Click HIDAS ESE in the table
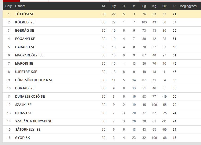The height and width of the screenshot is (145, 201). point(24,113)
